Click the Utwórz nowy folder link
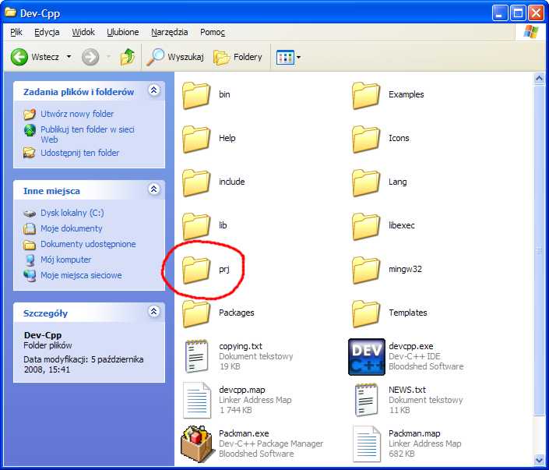This screenshot has width=549, height=470. 77,114
